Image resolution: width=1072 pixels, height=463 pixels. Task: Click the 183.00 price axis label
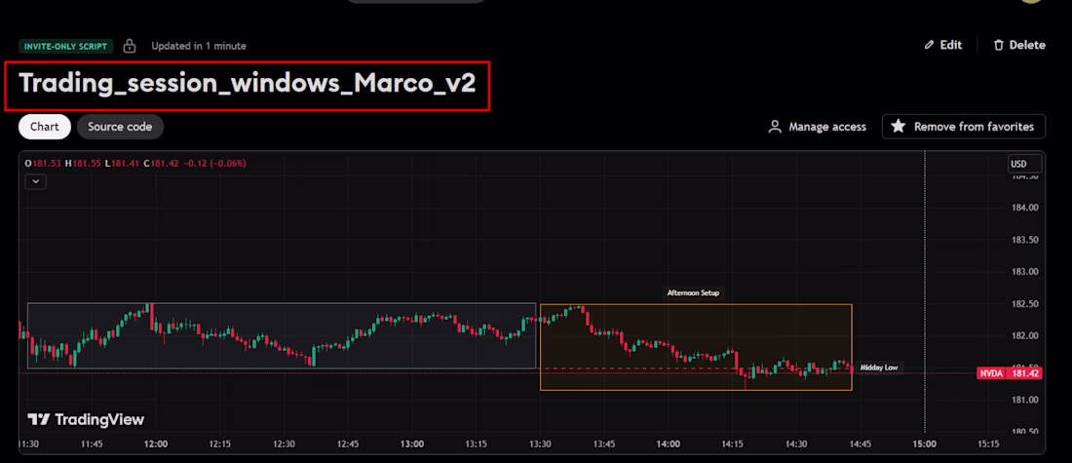pyautogui.click(x=1025, y=272)
